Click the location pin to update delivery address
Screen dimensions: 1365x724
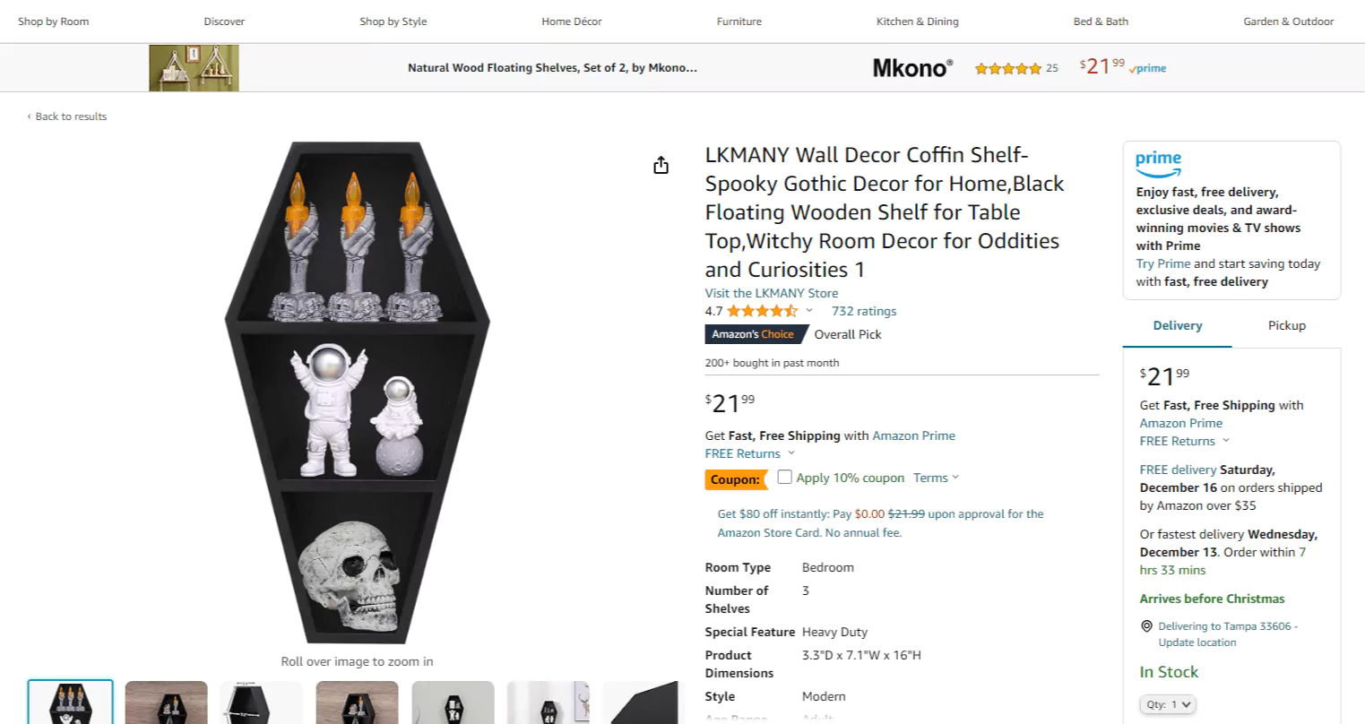[x=1147, y=625]
